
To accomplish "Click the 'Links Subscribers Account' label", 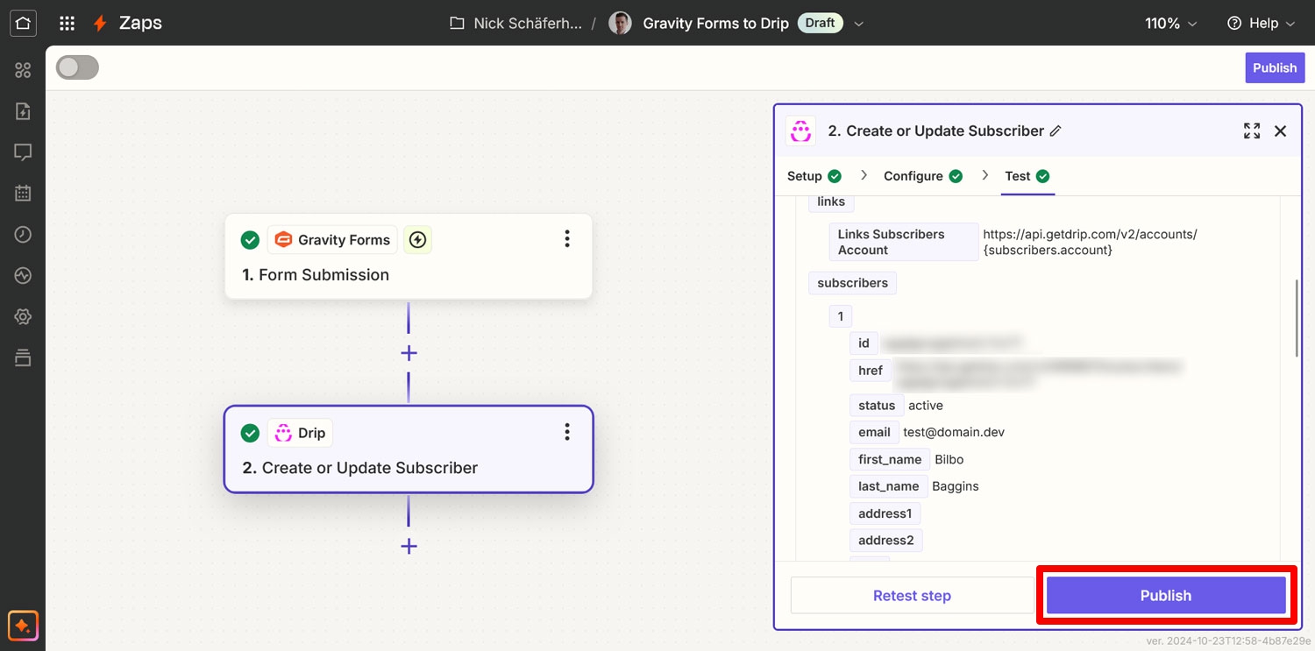I will [x=903, y=242].
